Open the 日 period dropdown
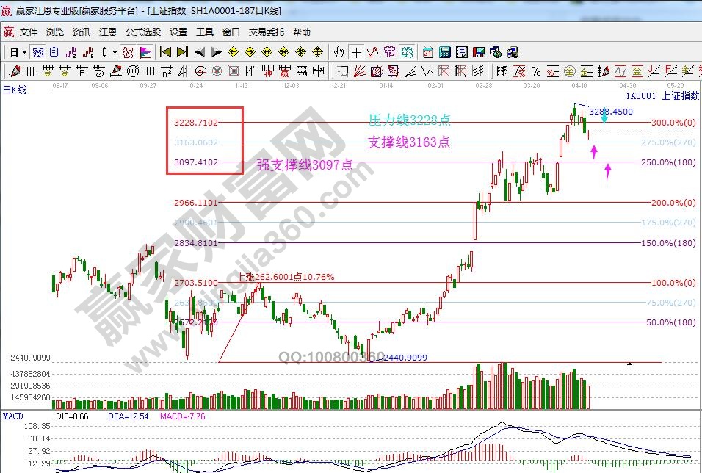 click(18, 52)
